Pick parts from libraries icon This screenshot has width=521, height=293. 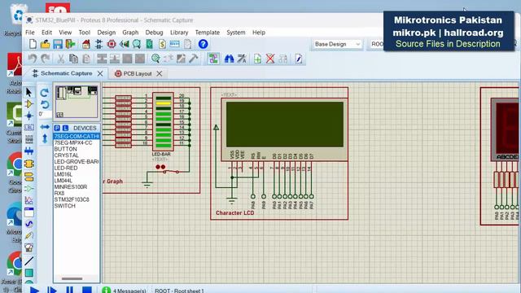[155, 59]
